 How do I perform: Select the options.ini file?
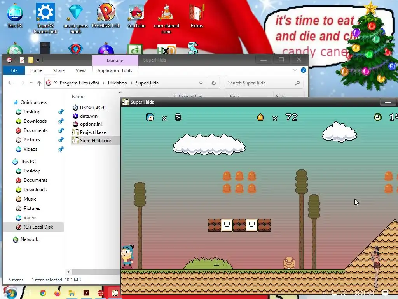pyautogui.click(x=91, y=124)
